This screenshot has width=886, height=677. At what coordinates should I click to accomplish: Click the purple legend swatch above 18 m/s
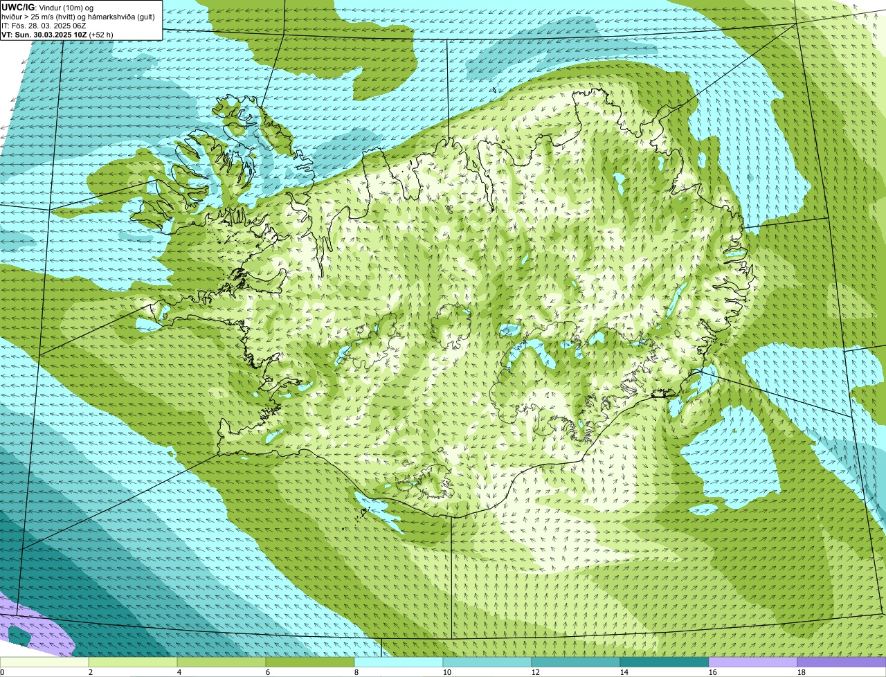(x=842, y=662)
